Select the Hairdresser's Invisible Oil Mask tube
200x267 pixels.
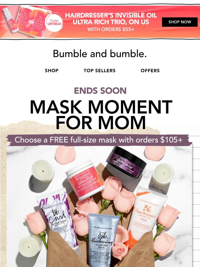pyautogui.click(x=147, y=216)
